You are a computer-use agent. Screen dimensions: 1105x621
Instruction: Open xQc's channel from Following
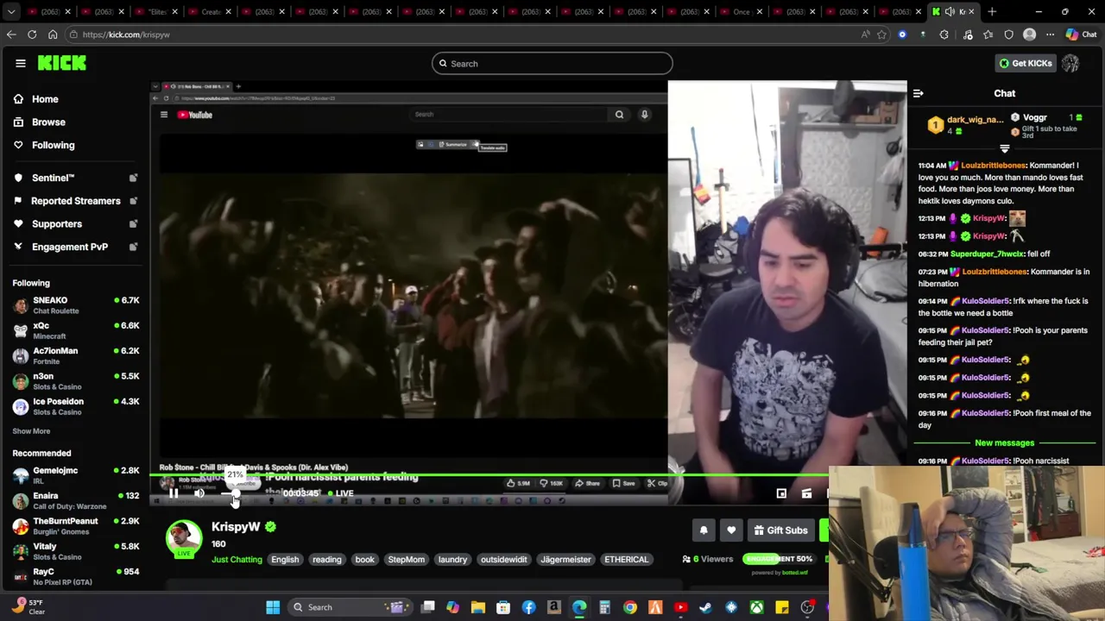(76, 330)
